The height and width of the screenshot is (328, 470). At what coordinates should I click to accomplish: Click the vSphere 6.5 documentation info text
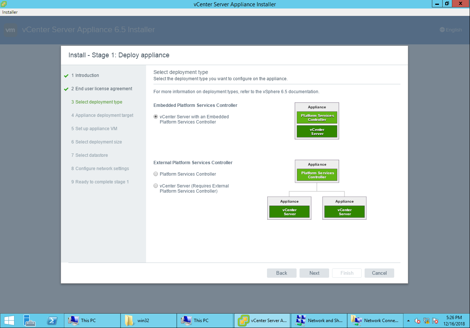(x=236, y=91)
